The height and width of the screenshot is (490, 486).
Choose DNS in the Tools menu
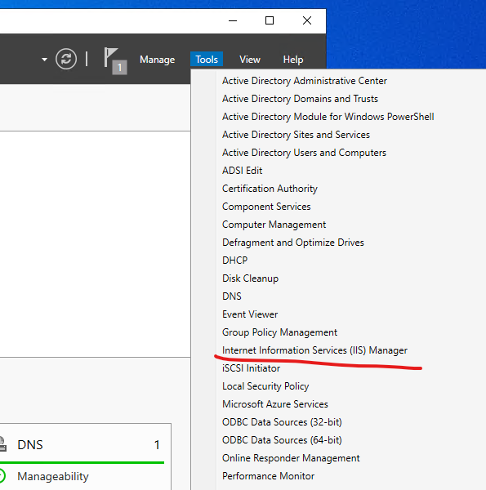tap(232, 296)
